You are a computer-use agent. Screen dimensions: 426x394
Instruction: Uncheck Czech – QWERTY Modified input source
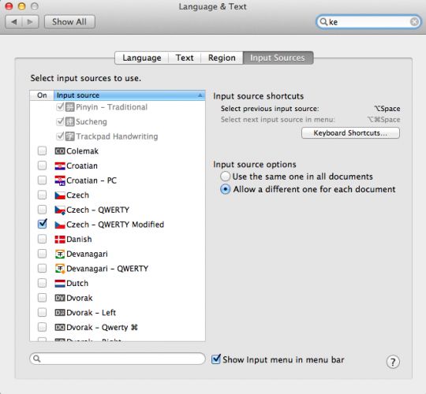(x=42, y=224)
